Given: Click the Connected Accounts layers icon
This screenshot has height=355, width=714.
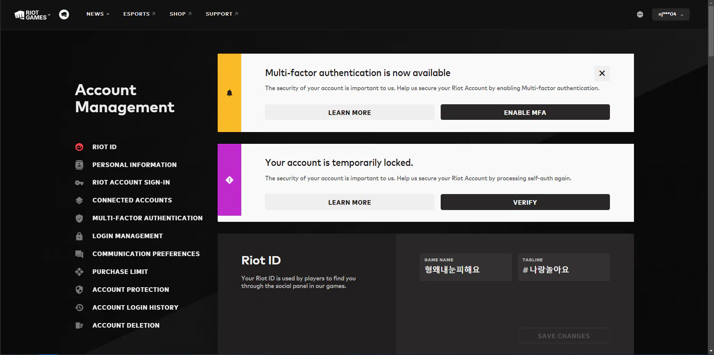Looking at the screenshot, I should click(79, 201).
